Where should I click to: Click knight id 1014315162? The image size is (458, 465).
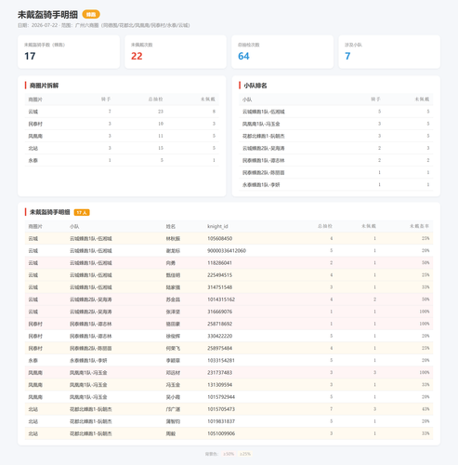(221, 299)
